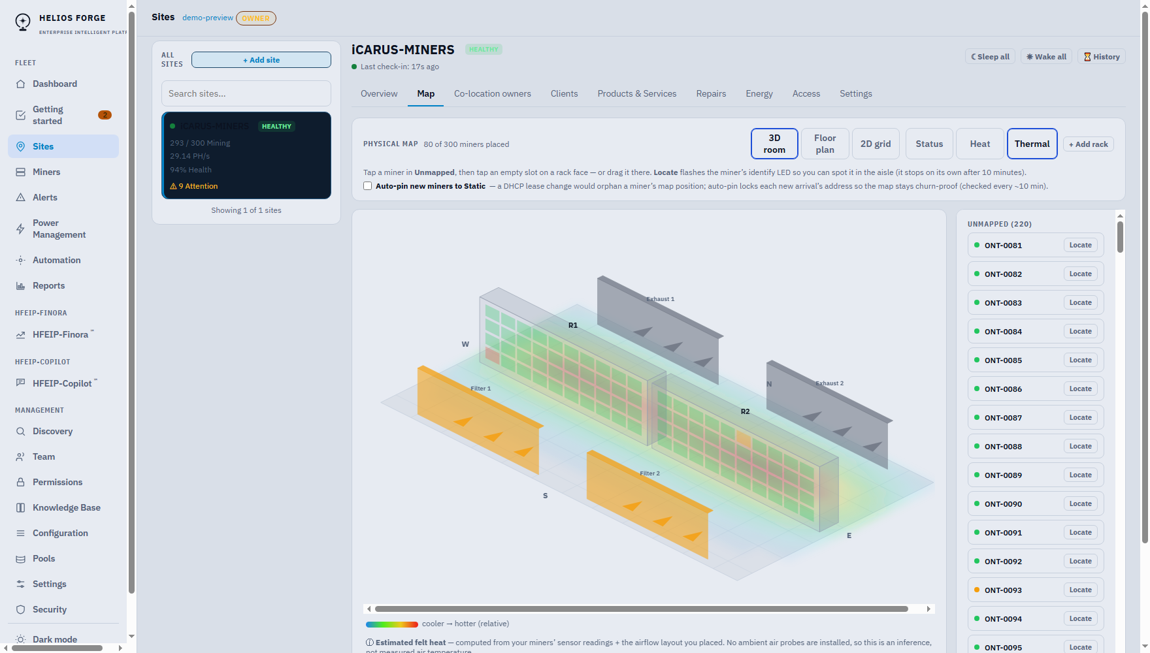Open Knowledge Base book icon

[x=20, y=507]
